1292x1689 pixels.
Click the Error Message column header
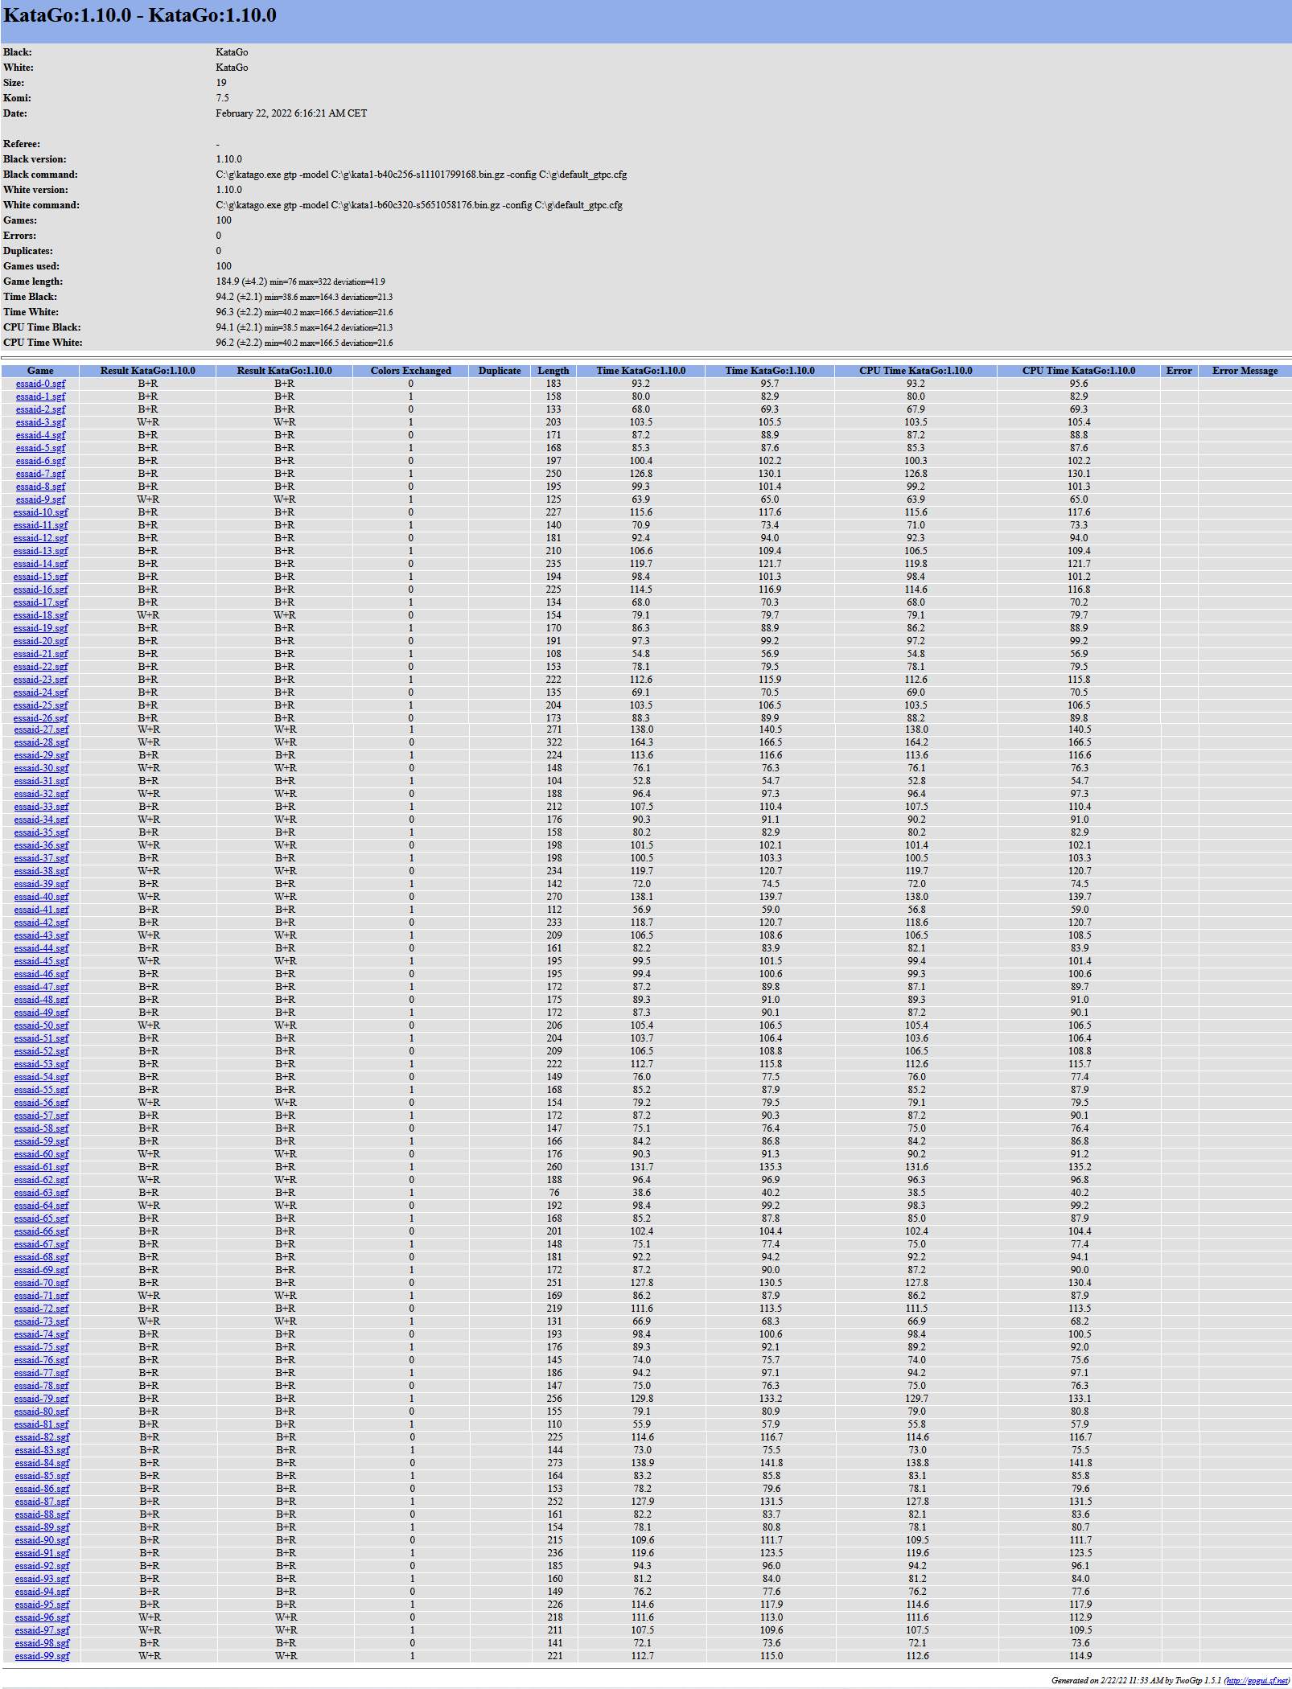point(1245,371)
